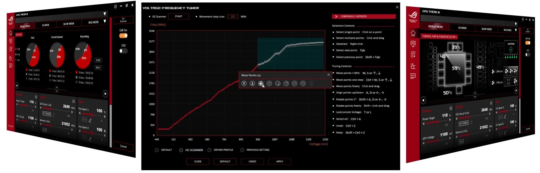The width and height of the screenshot is (540, 173).
Task: Click OSD sidebar icon in right window
Action: click(413, 43)
